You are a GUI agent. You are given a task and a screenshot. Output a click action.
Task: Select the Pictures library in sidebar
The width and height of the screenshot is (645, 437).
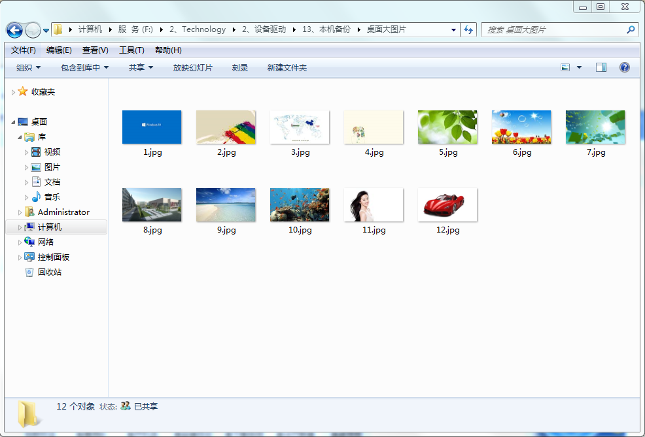point(52,167)
